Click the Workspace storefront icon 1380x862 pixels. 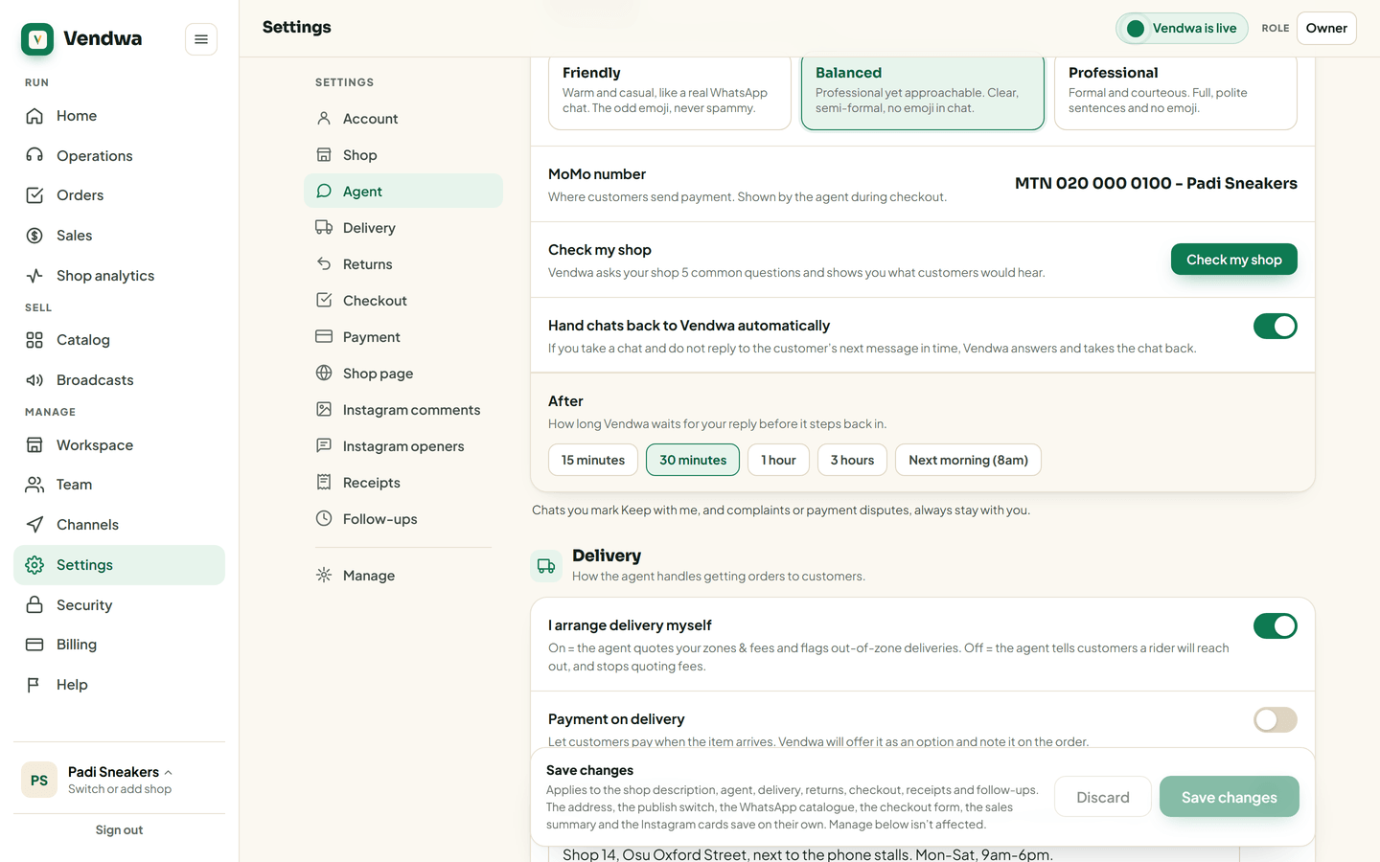34,445
